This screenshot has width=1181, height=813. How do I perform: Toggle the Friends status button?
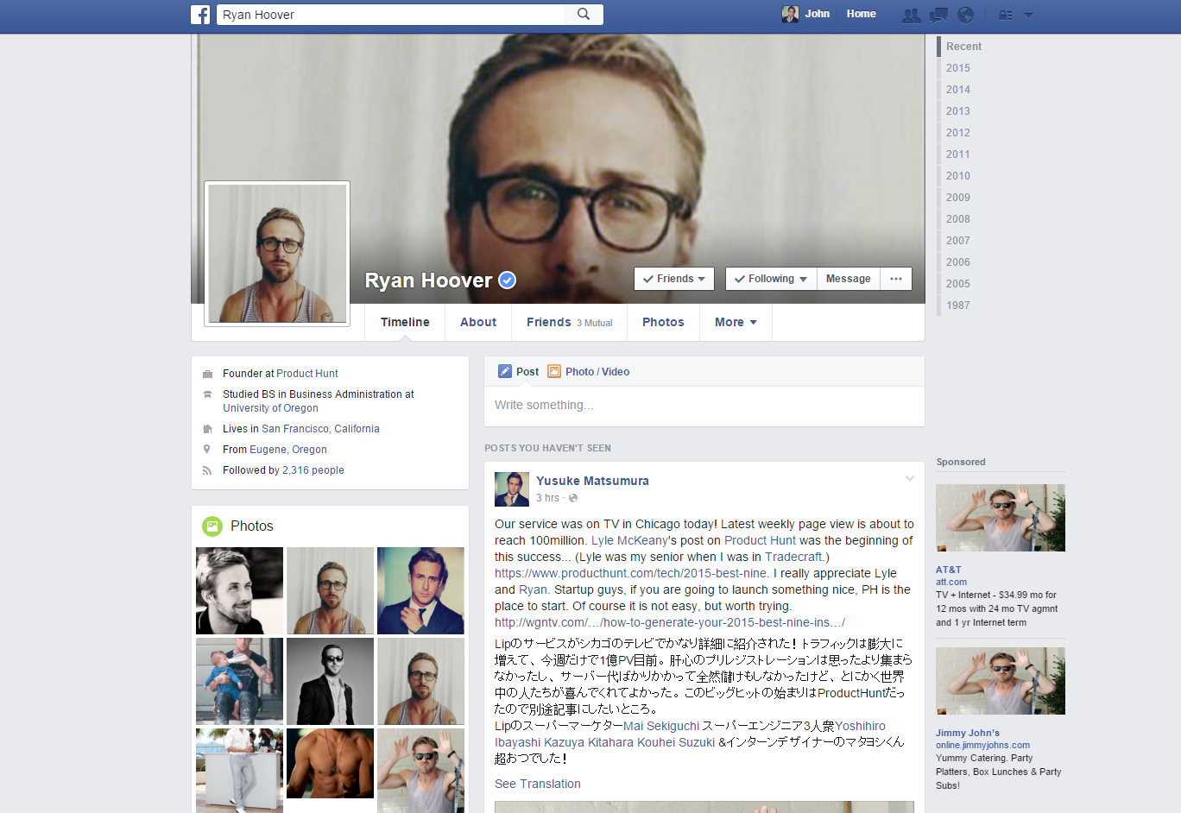point(674,278)
